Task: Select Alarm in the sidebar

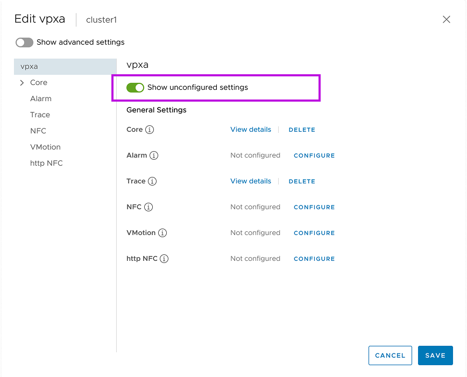Action: pos(41,99)
